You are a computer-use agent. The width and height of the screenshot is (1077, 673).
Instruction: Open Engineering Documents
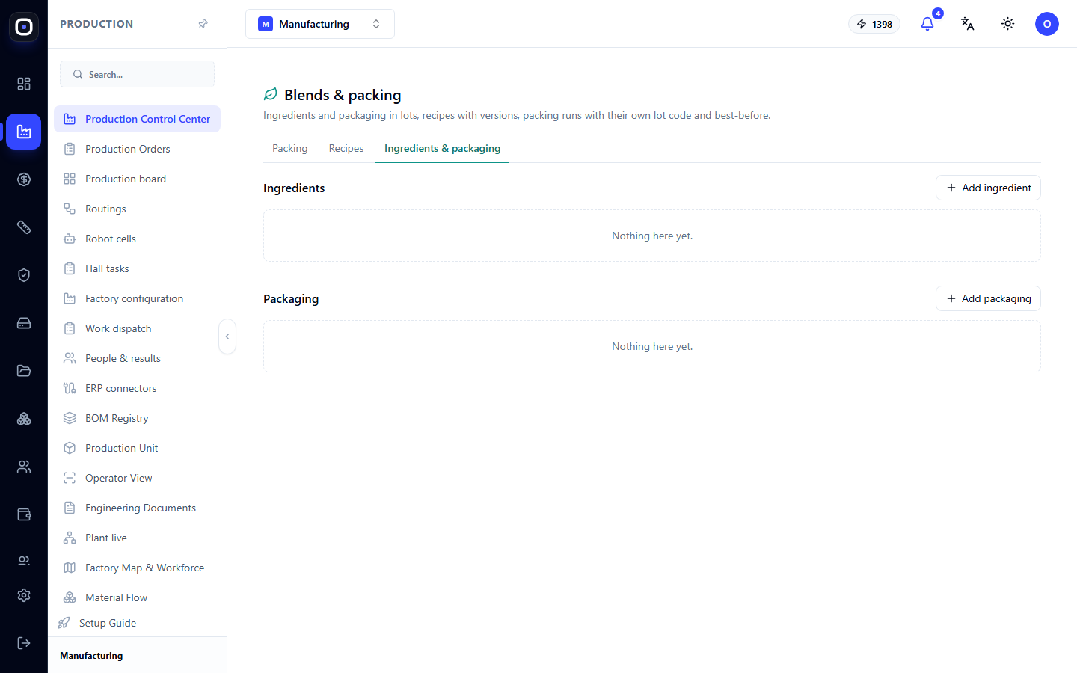click(x=137, y=508)
